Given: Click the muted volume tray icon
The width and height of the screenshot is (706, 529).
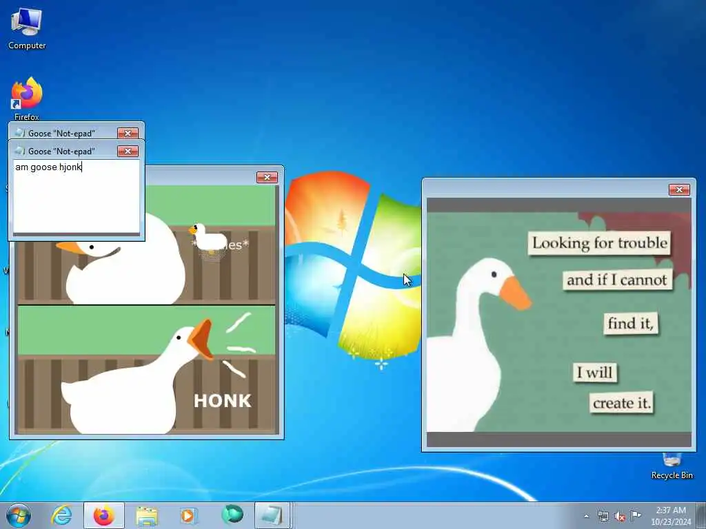Looking at the screenshot, I should point(620,516).
